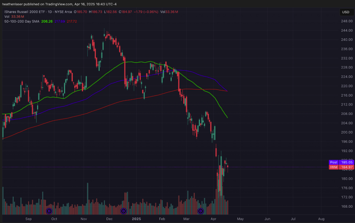Click the dividend marker between March and April

tap(200, 211)
